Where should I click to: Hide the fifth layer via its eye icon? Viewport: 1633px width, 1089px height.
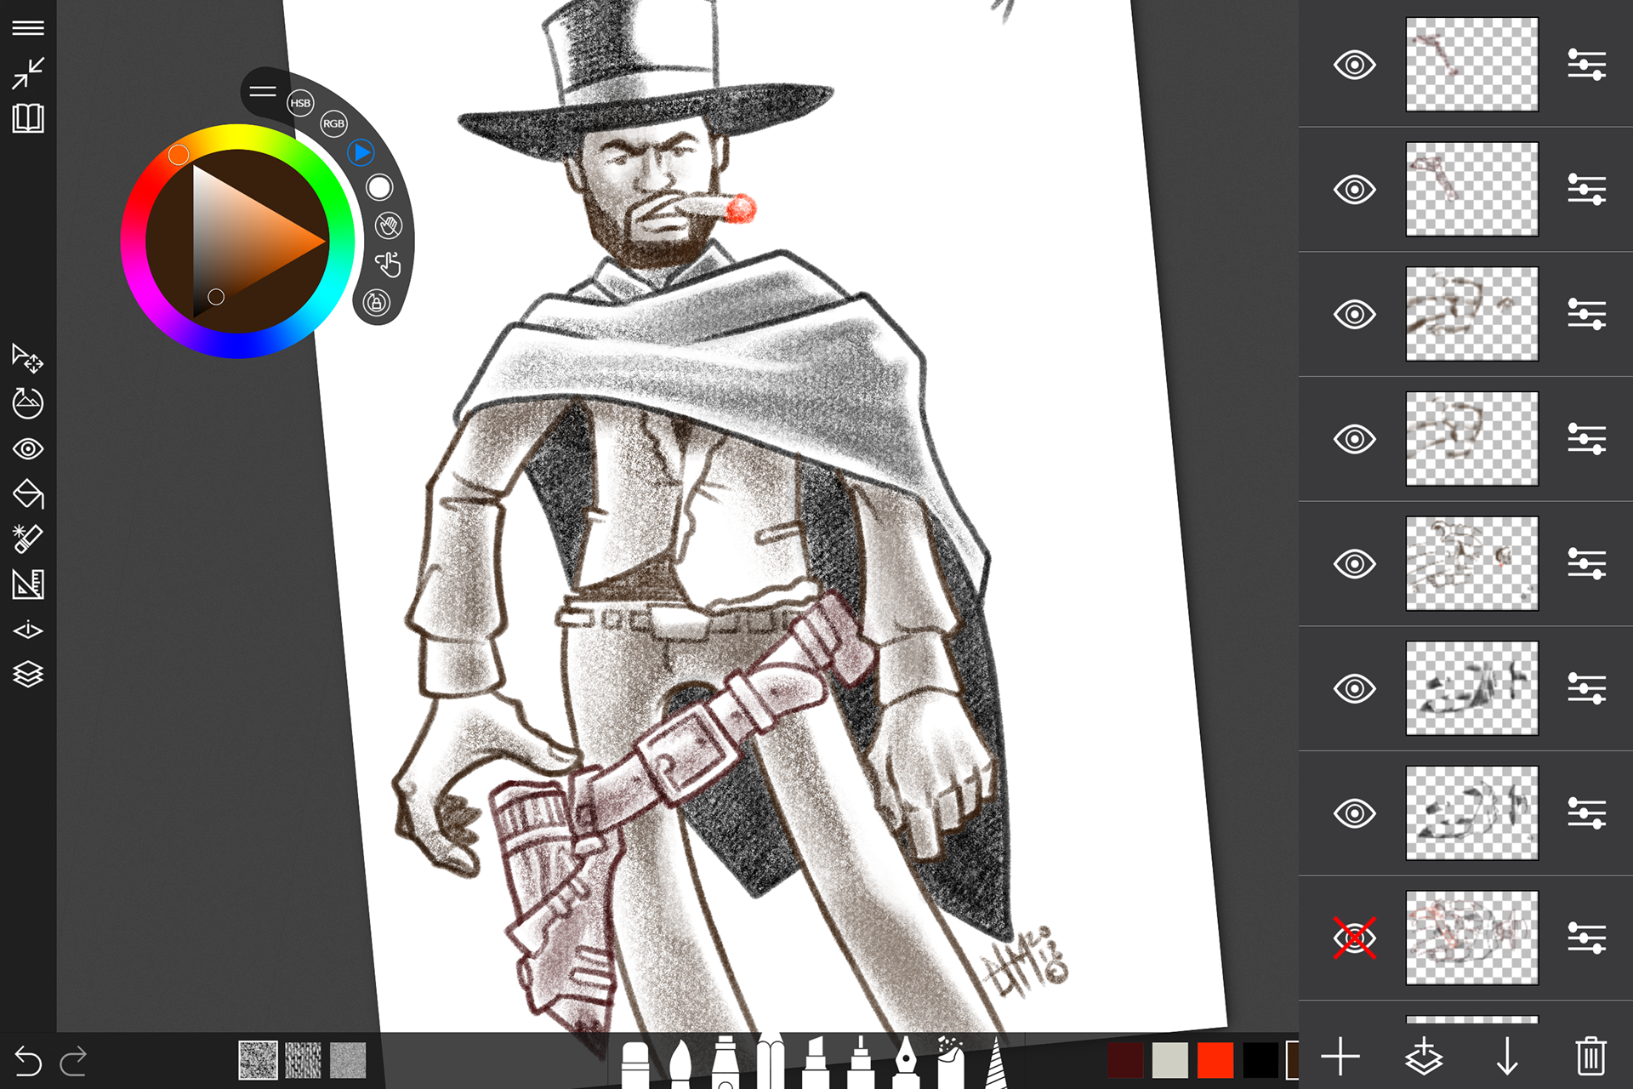pyautogui.click(x=1355, y=563)
